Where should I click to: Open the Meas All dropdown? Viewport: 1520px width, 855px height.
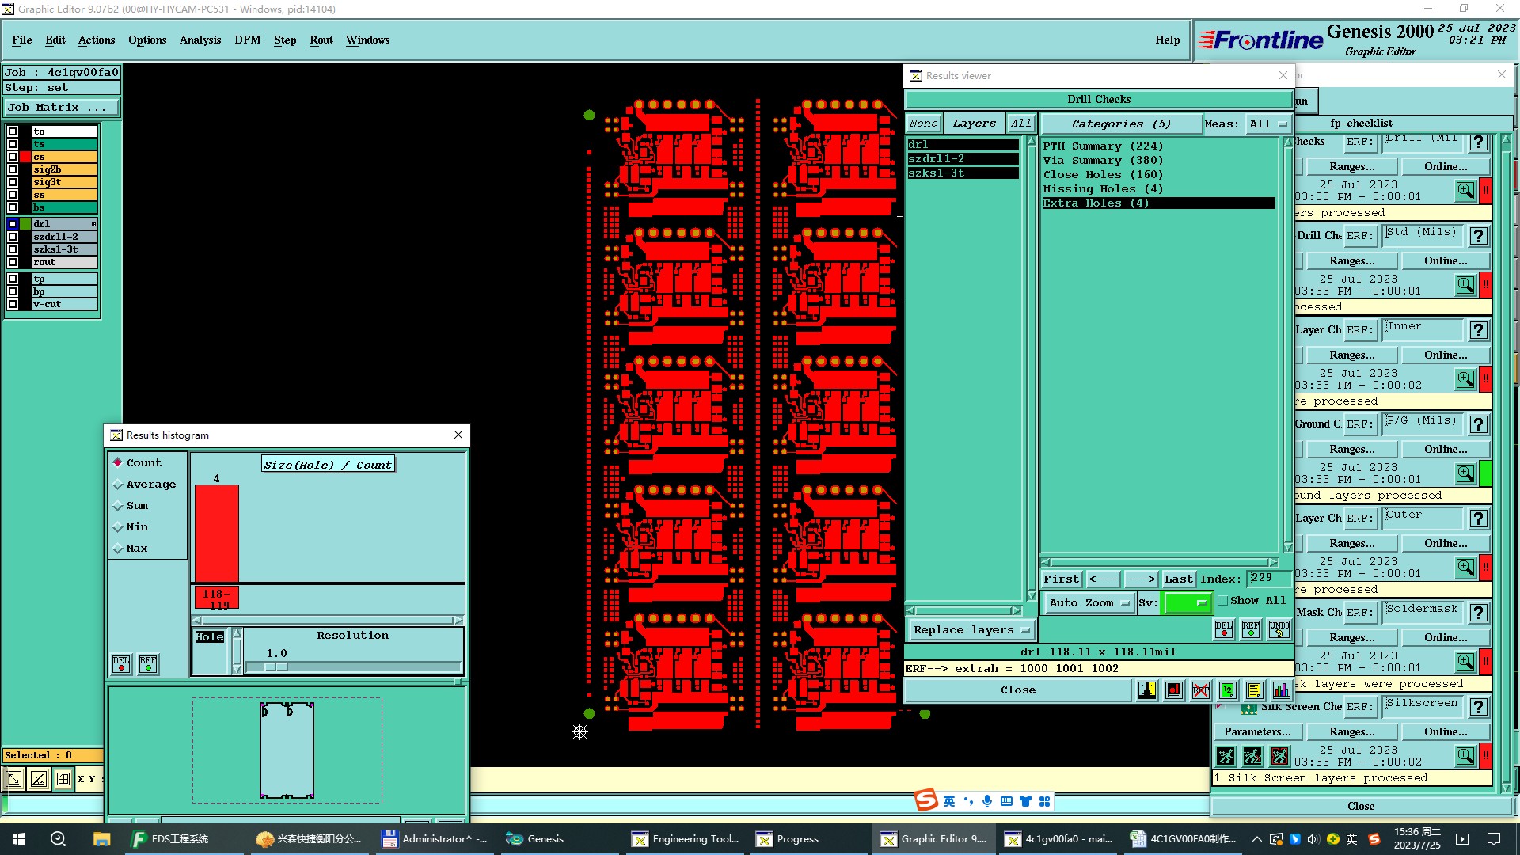pyautogui.click(x=1267, y=124)
